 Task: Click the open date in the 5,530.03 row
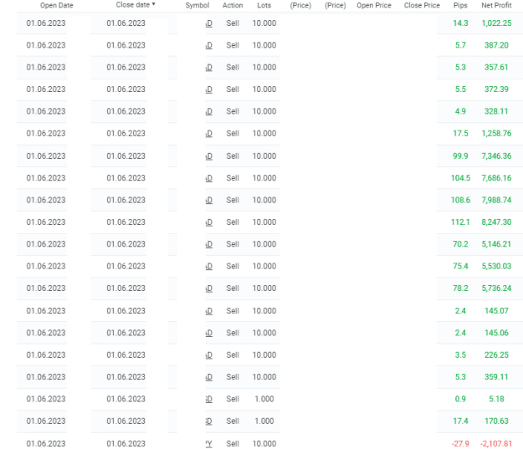tap(46, 266)
